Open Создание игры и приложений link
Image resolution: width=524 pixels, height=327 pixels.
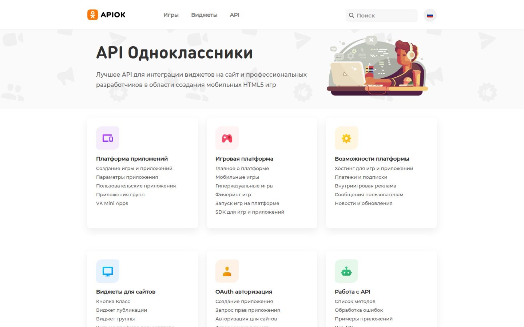pyautogui.click(x=134, y=168)
